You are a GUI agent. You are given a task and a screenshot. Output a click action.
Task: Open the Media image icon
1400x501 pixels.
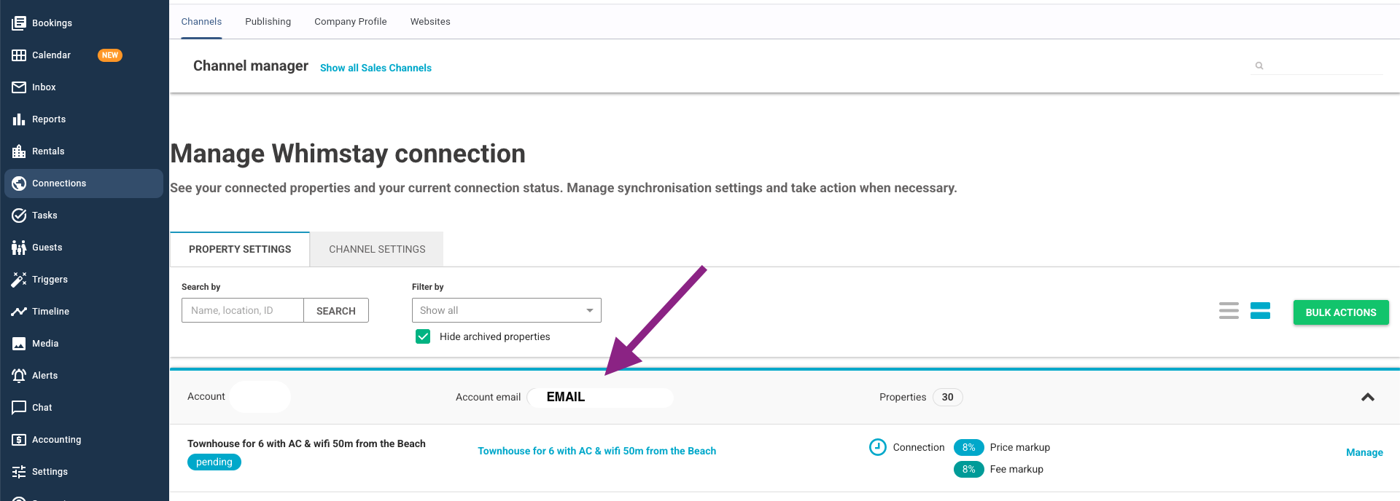point(19,344)
